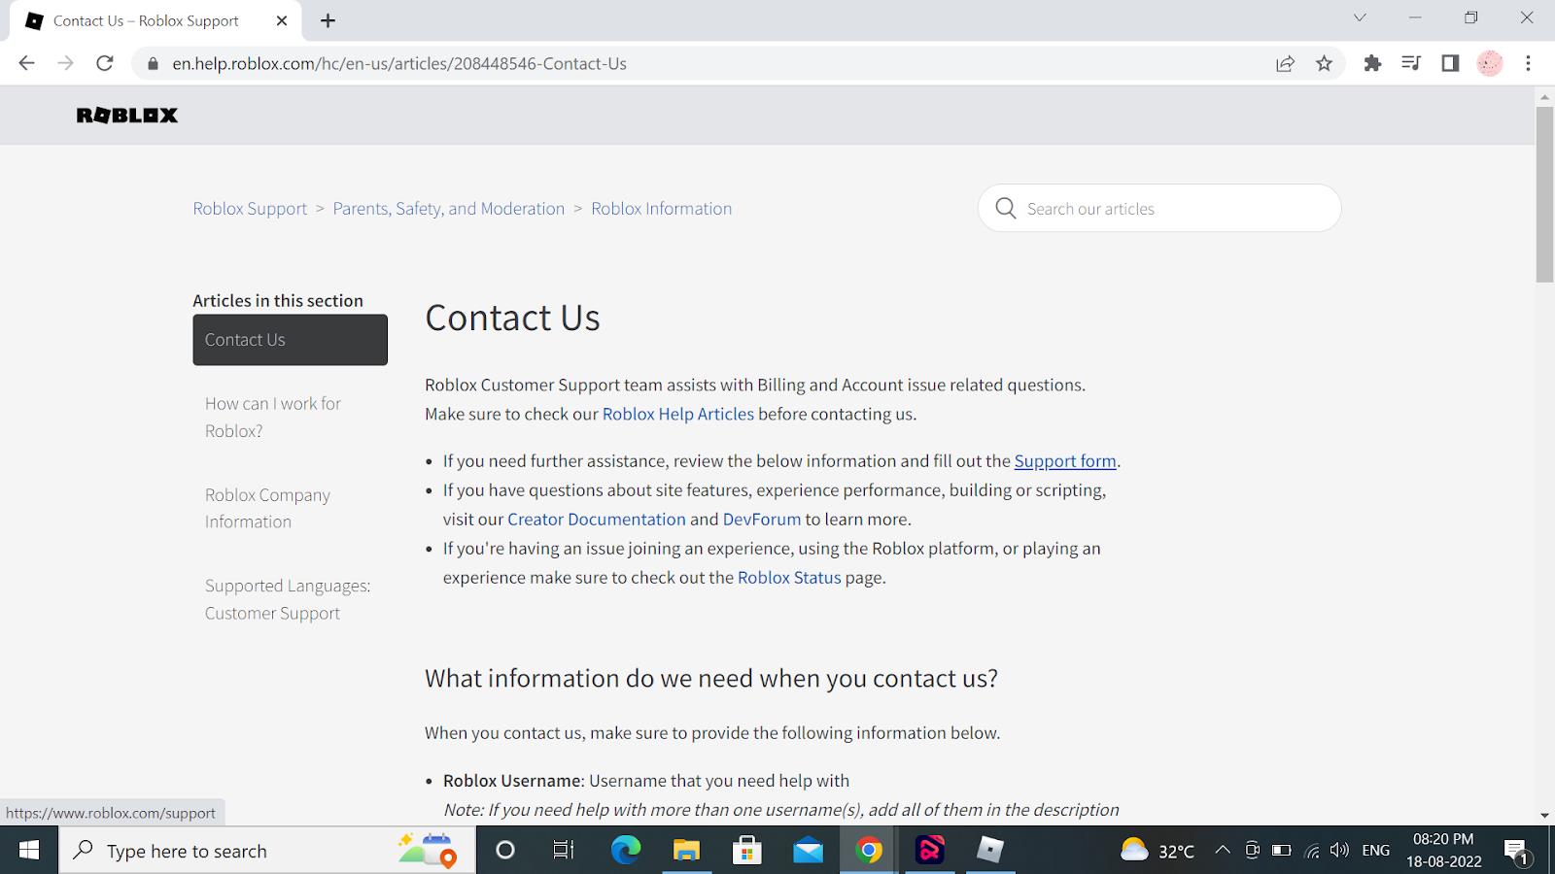Open the weather widget showing 32°C
1555x874 pixels.
tap(1158, 851)
